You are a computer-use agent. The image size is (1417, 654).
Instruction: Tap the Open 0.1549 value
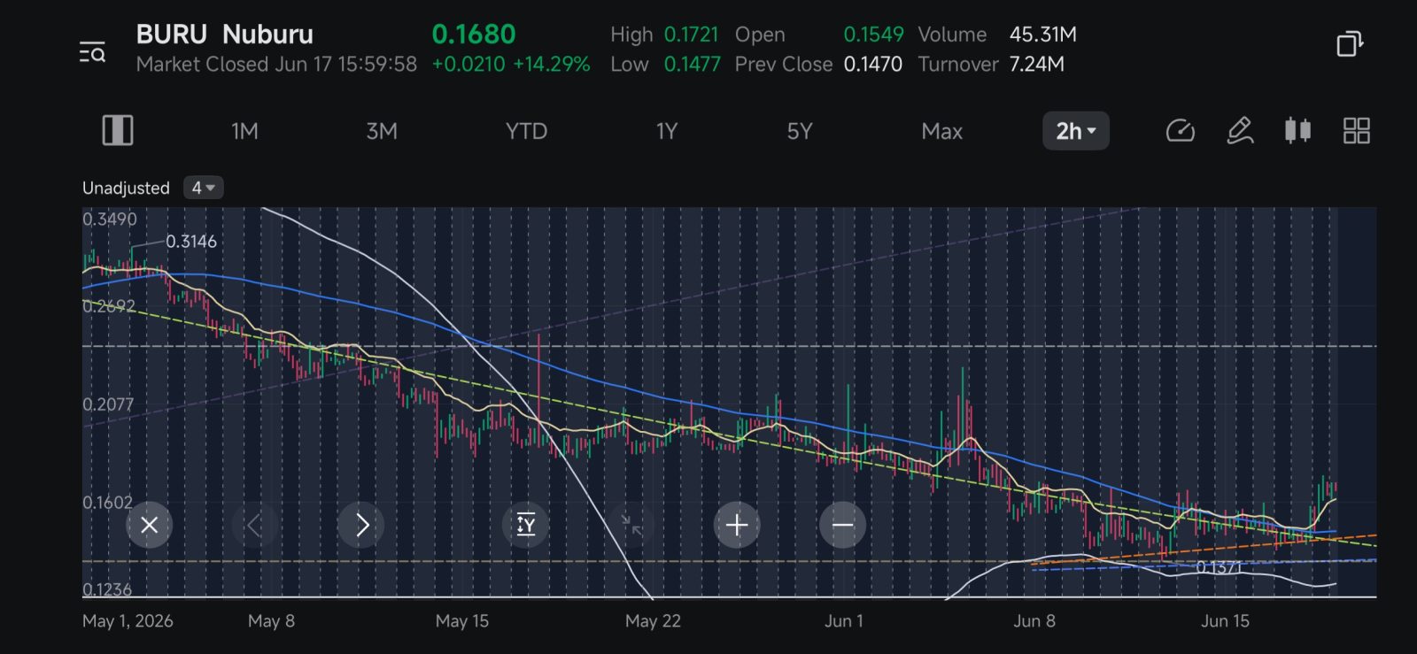pos(873,35)
